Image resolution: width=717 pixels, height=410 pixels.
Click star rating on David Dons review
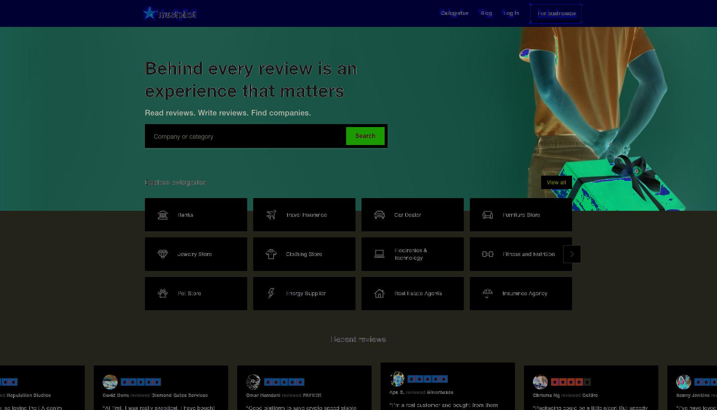[141, 382]
